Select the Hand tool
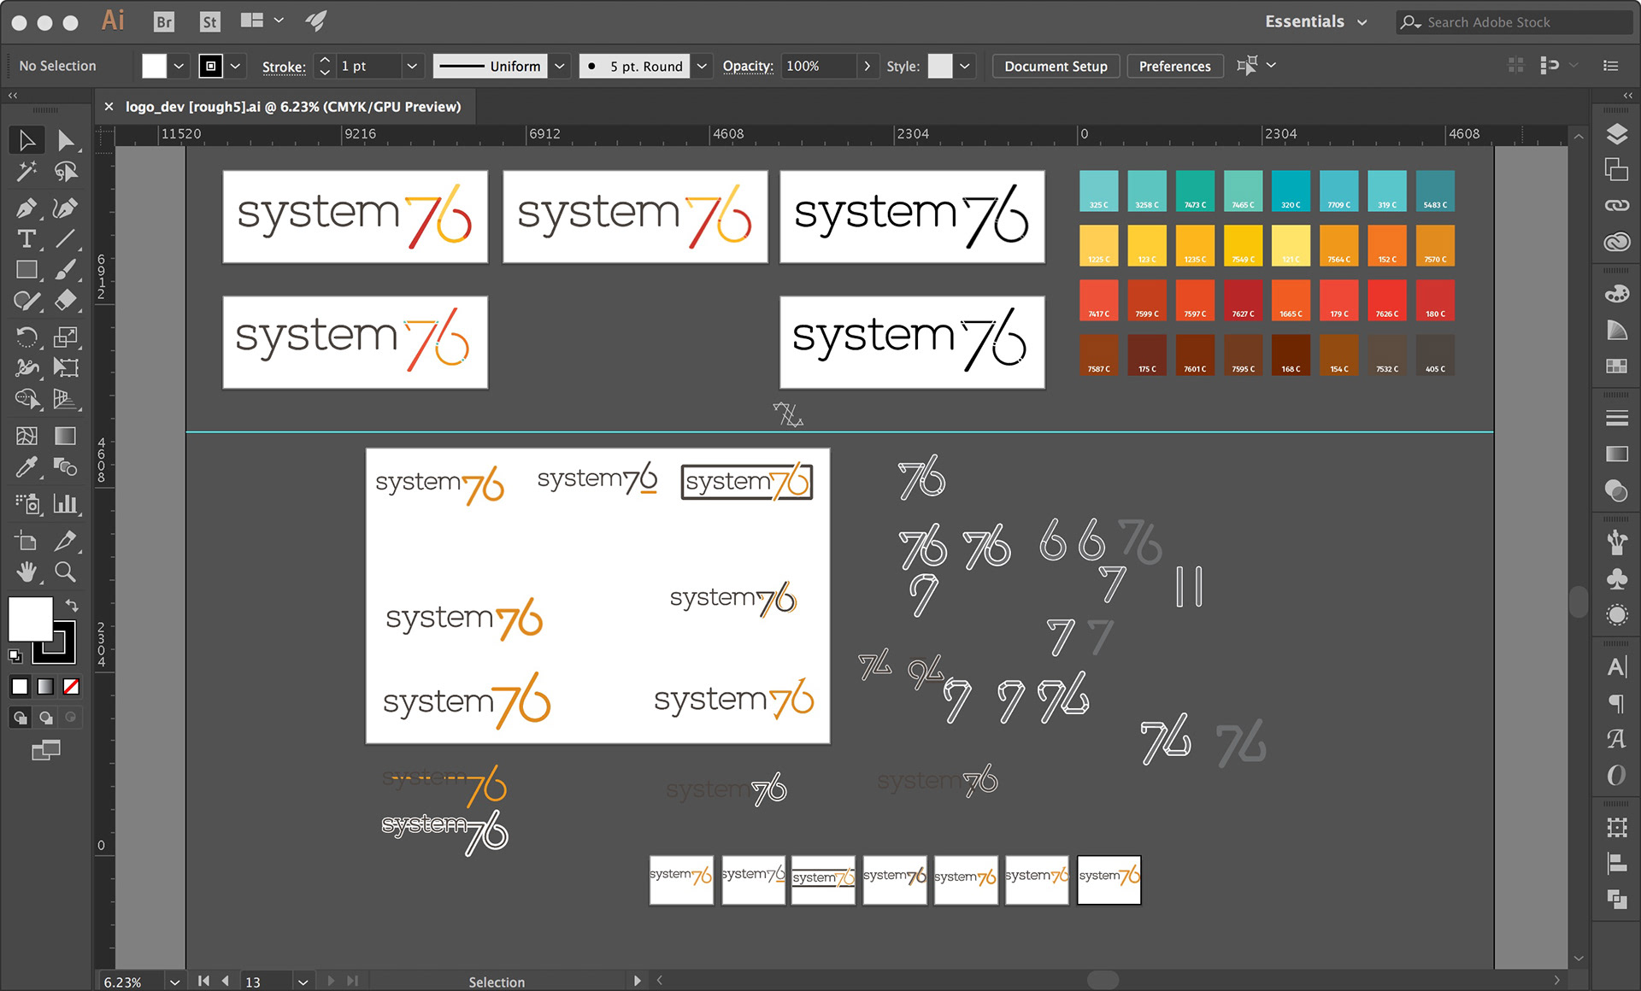This screenshot has height=991, width=1641. [x=26, y=572]
